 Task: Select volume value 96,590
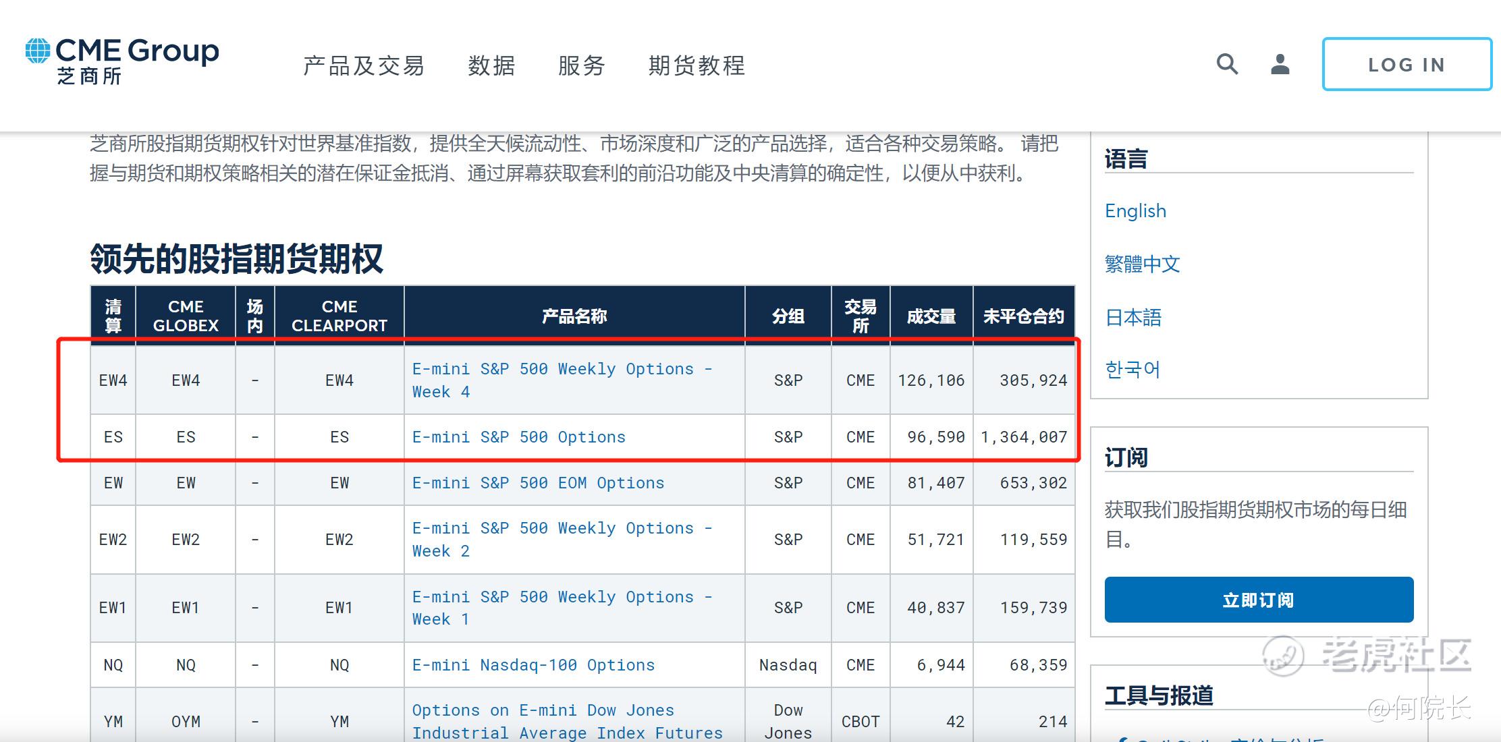[x=935, y=437]
